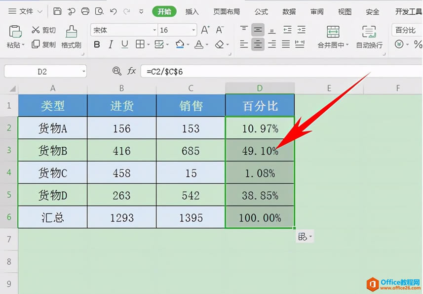The image size is (423, 294).
Task: Click the Justify alignment icon
Action: click(286, 44)
